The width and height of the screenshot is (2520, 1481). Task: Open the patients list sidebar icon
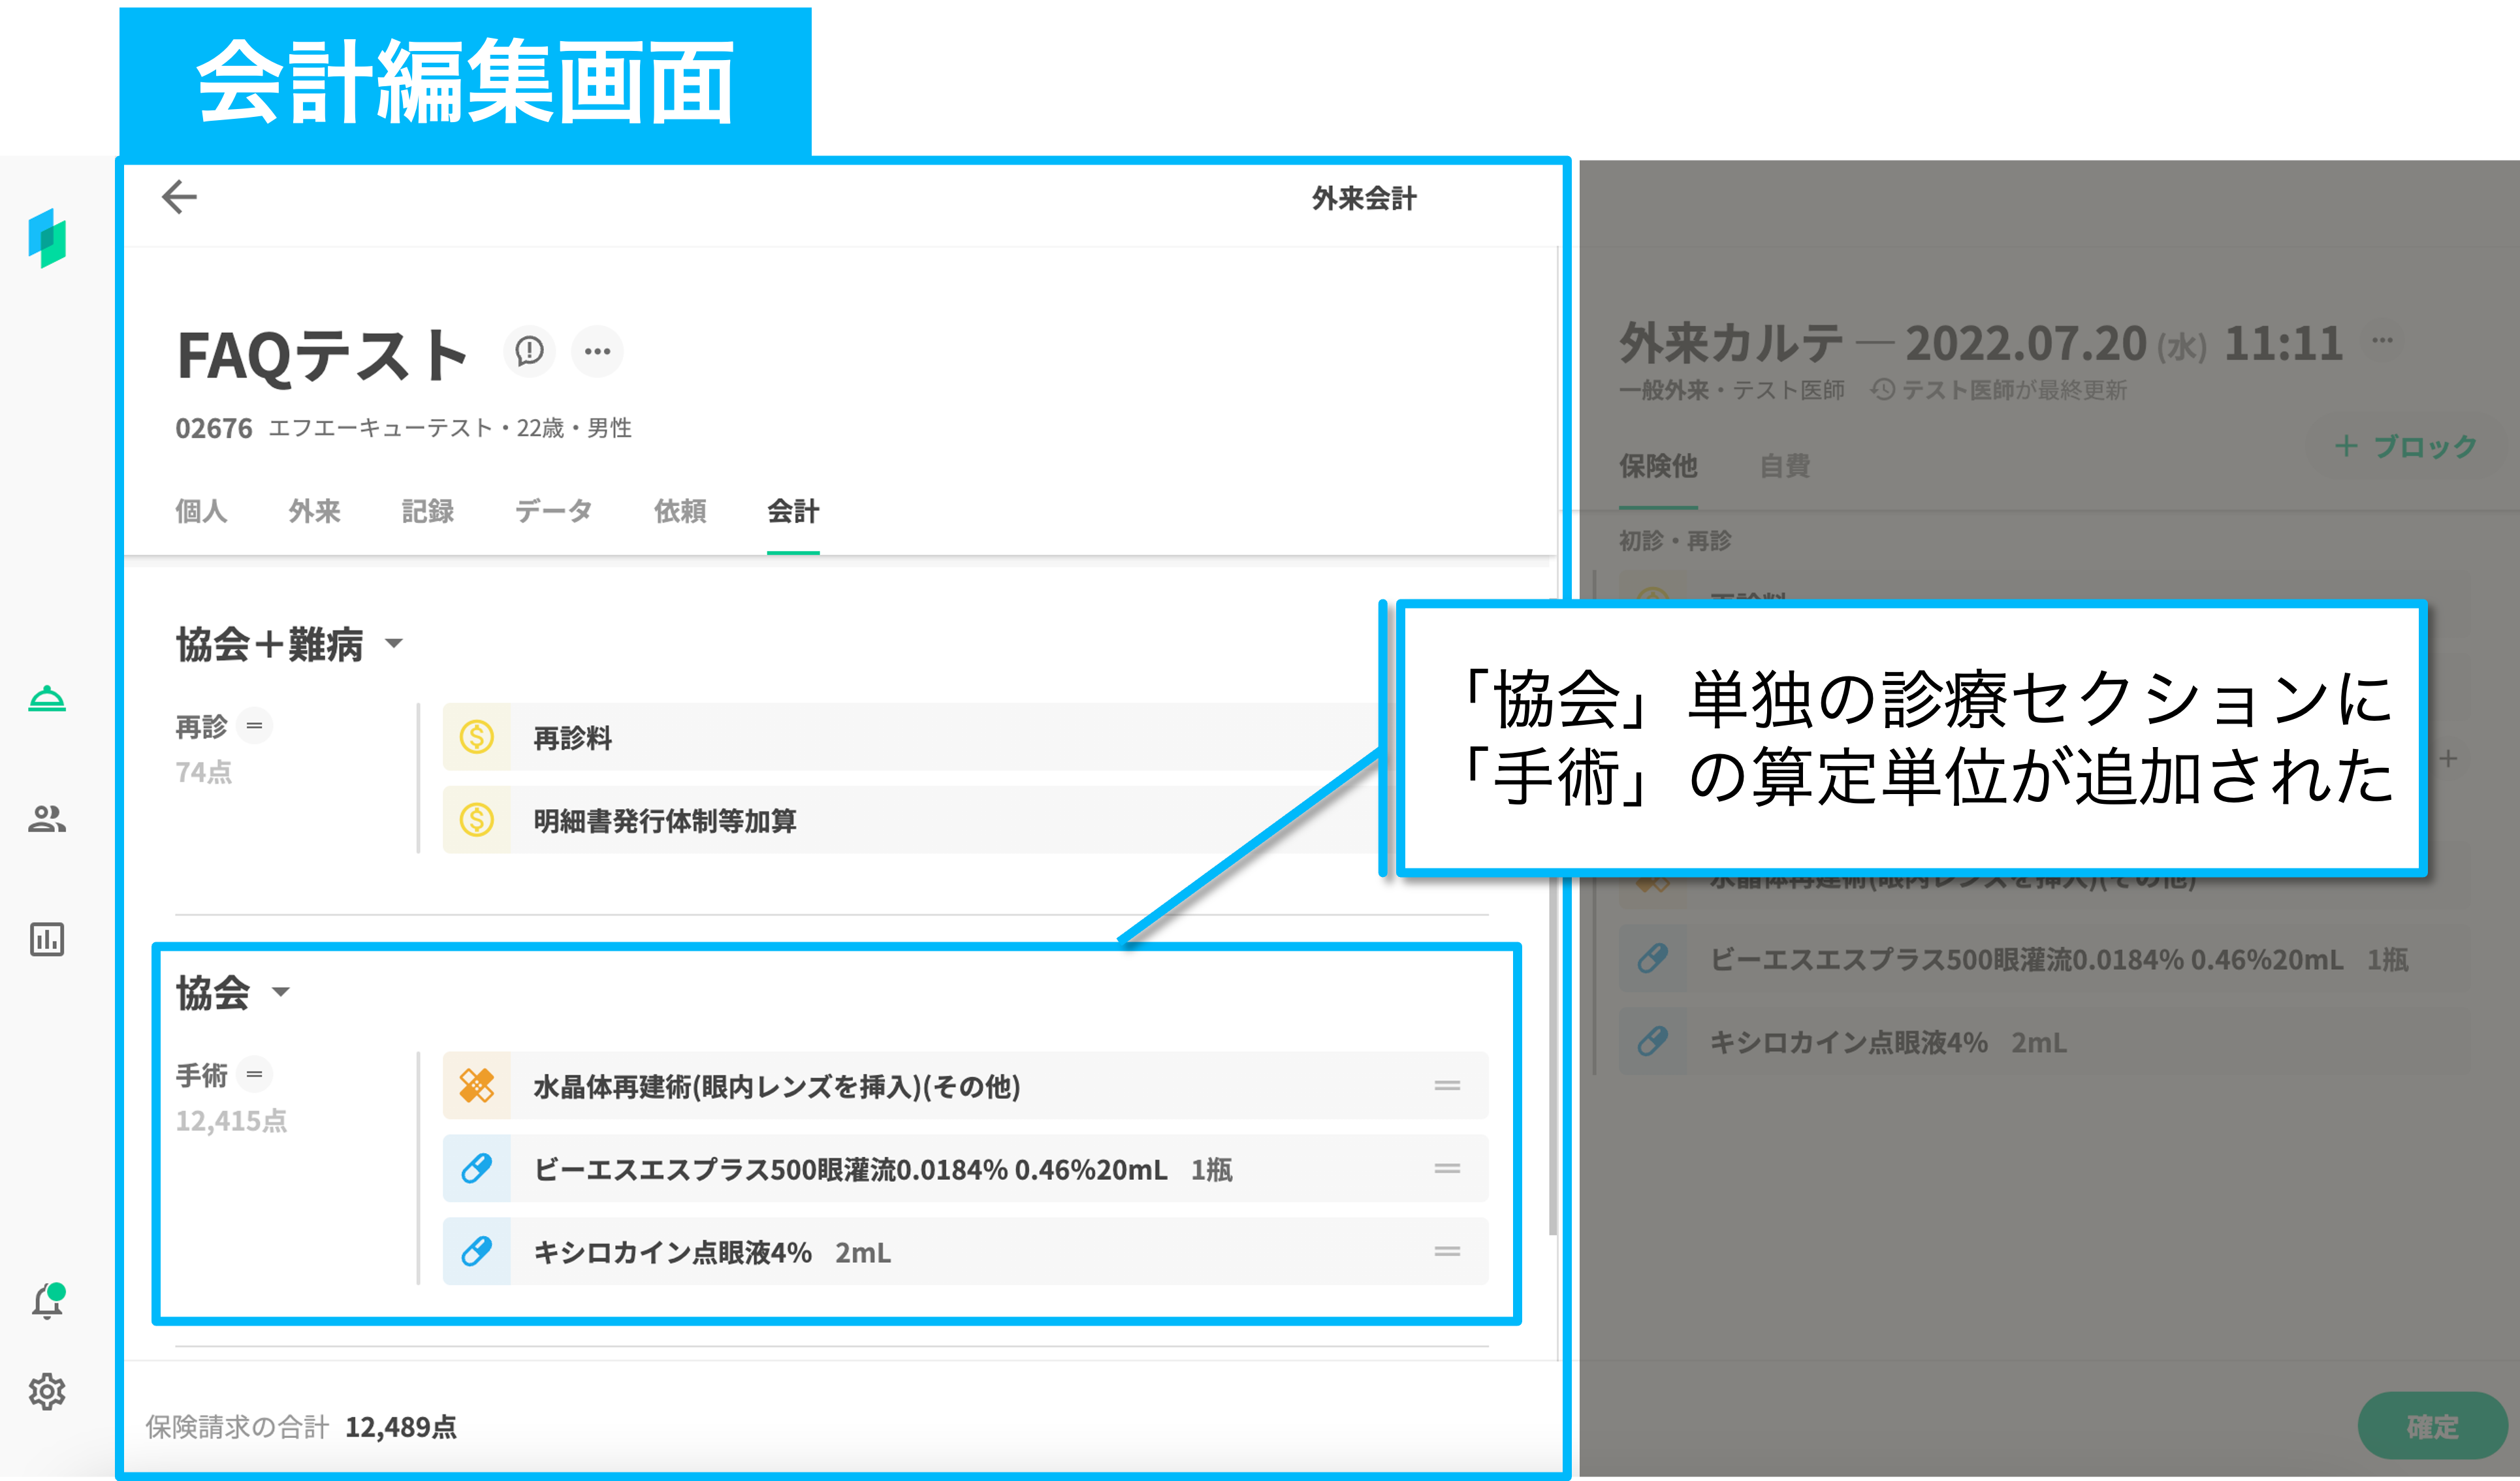tap(47, 819)
